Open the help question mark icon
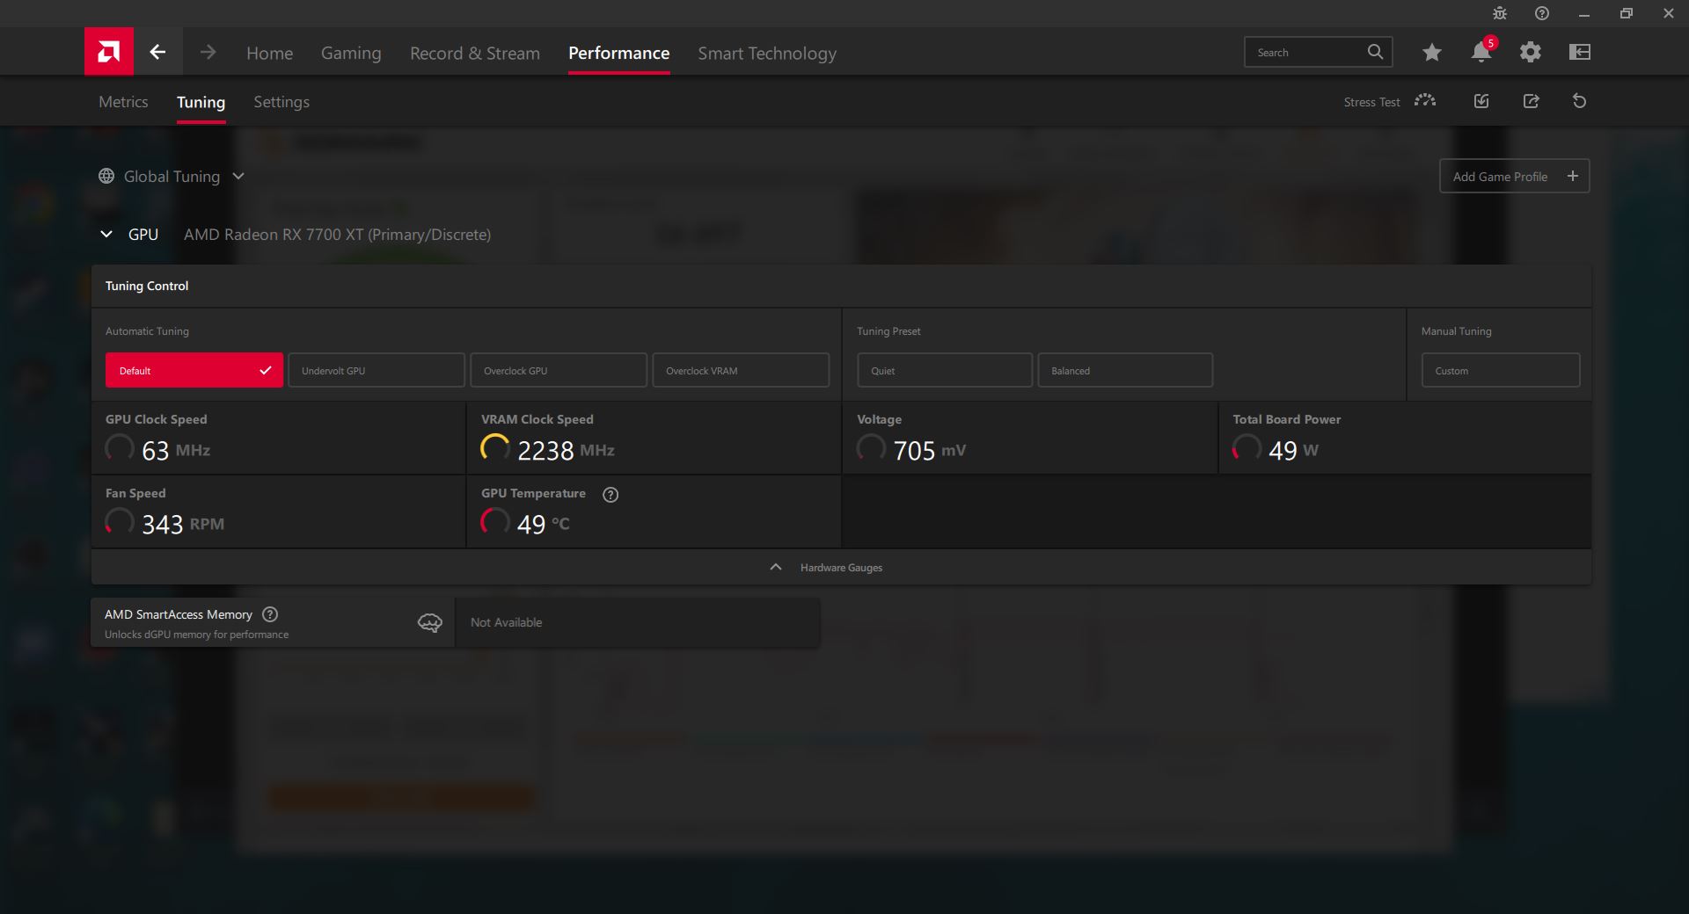Screen dimensions: 1689x914 (x=1542, y=13)
